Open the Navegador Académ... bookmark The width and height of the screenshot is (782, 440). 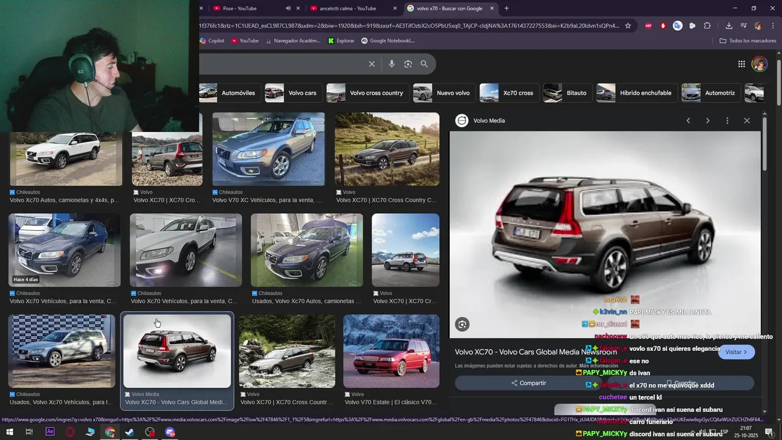(292, 40)
